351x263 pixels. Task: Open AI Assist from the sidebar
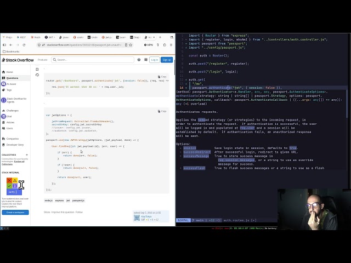coord(9,84)
